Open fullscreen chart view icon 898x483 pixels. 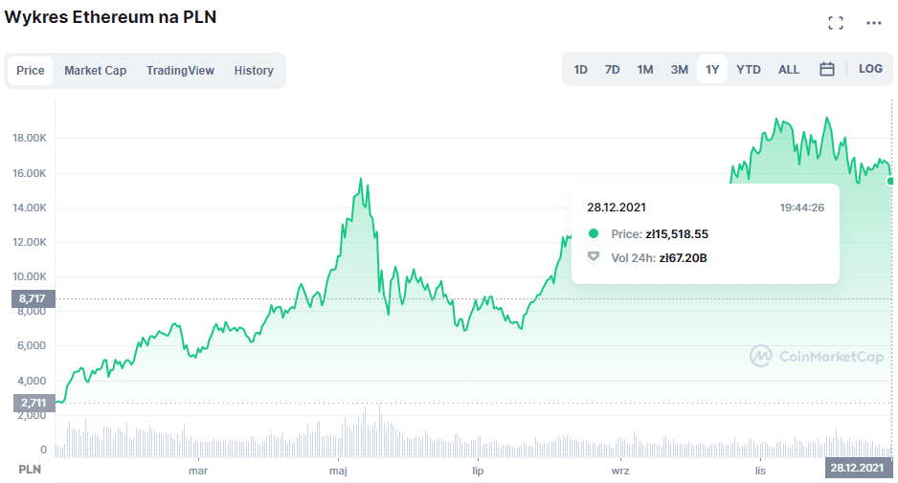pos(836,23)
